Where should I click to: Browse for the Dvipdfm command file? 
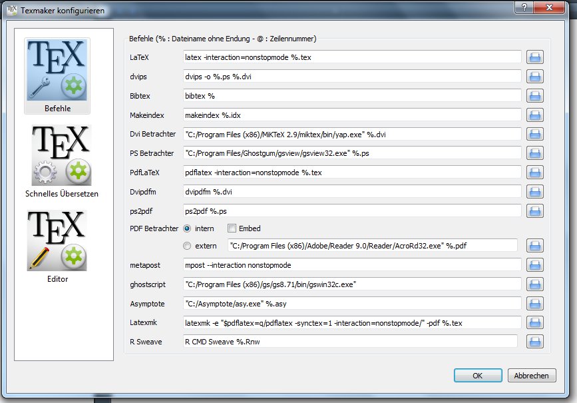534,192
